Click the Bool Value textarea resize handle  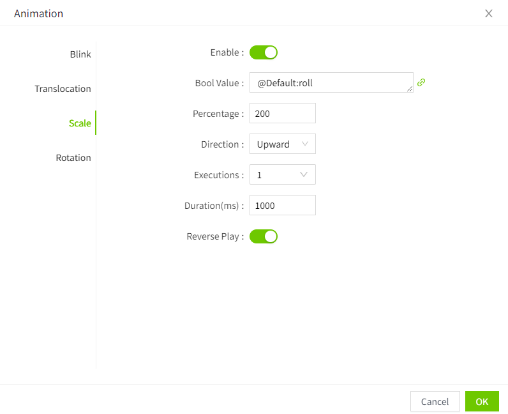[x=410, y=89]
